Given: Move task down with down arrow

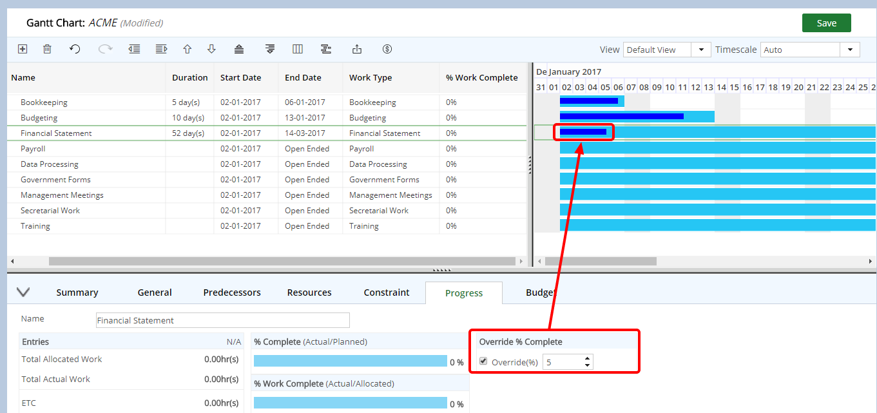Looking at the screenshot, I should click(211, 49).
